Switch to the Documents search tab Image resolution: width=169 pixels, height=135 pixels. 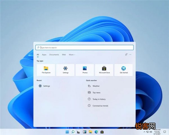(x=54, y=55)
